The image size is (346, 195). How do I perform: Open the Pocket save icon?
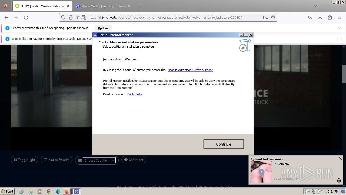tap(310, 17)
